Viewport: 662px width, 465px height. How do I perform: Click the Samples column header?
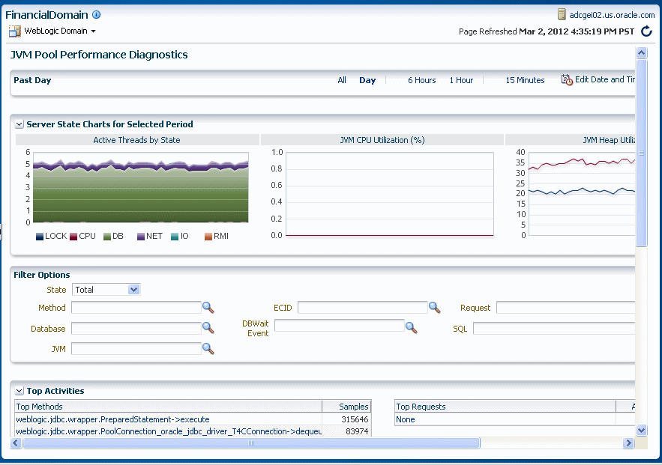[x=346, y=407]
